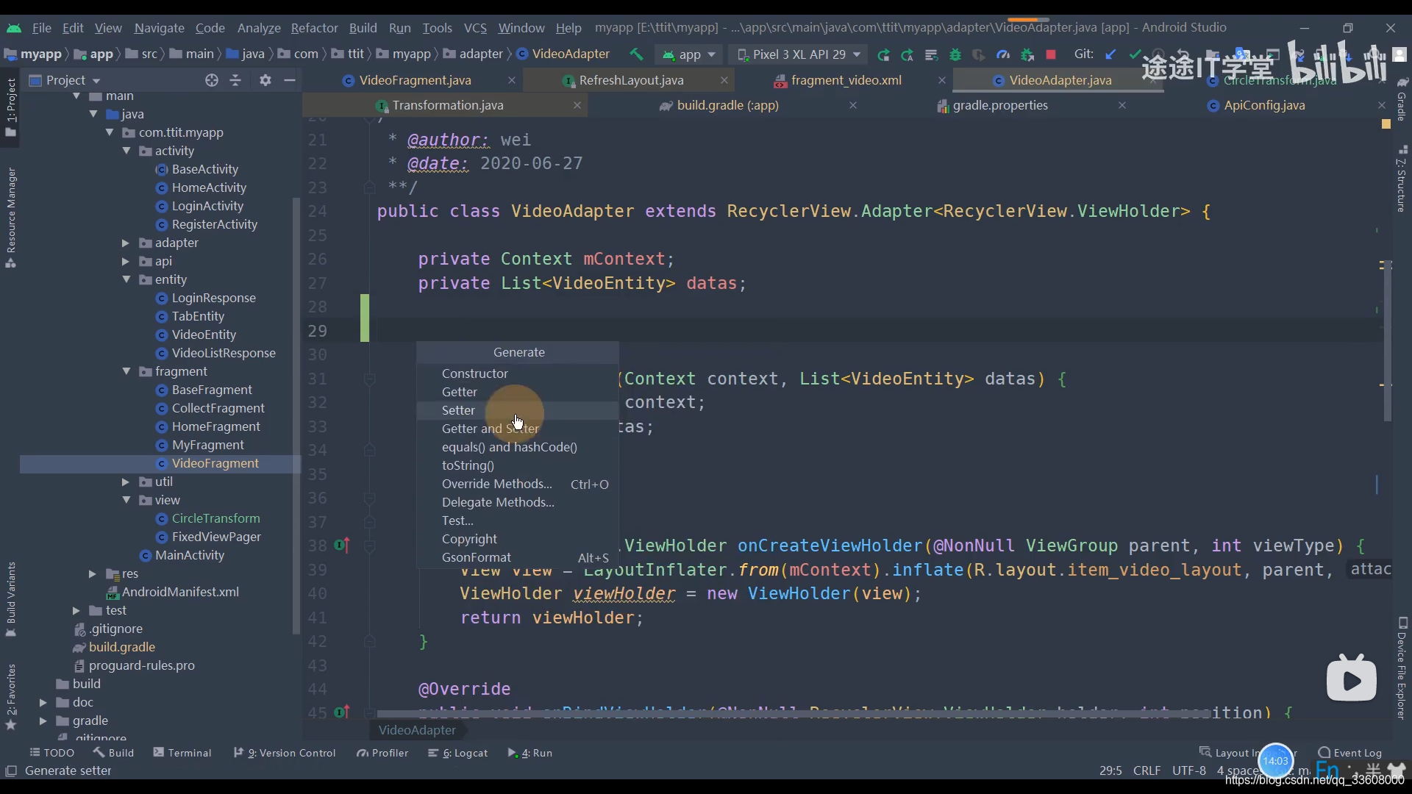Open the Event Log
1412x794 pixels.
click(1350, 753)
